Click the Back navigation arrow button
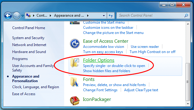This screenshot has height=110, width=194. [x=8, y=16]
